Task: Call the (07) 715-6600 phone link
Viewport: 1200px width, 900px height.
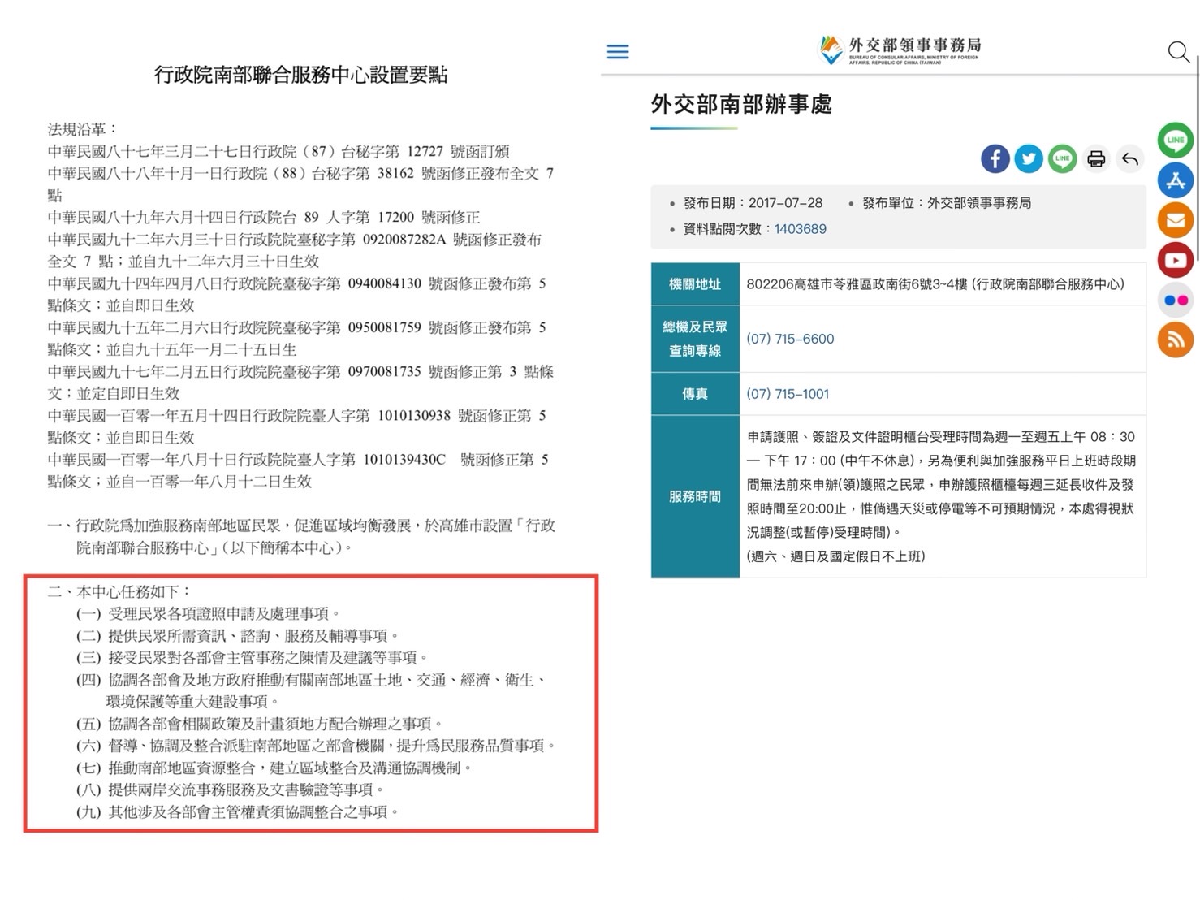Action: 790,339
